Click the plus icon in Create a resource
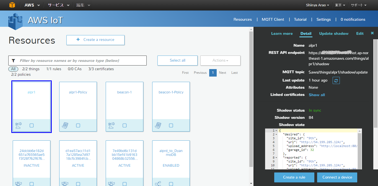The image size is (378, 186). point(78,40)
